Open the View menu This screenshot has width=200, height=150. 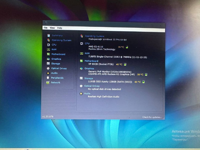point(52,28)
